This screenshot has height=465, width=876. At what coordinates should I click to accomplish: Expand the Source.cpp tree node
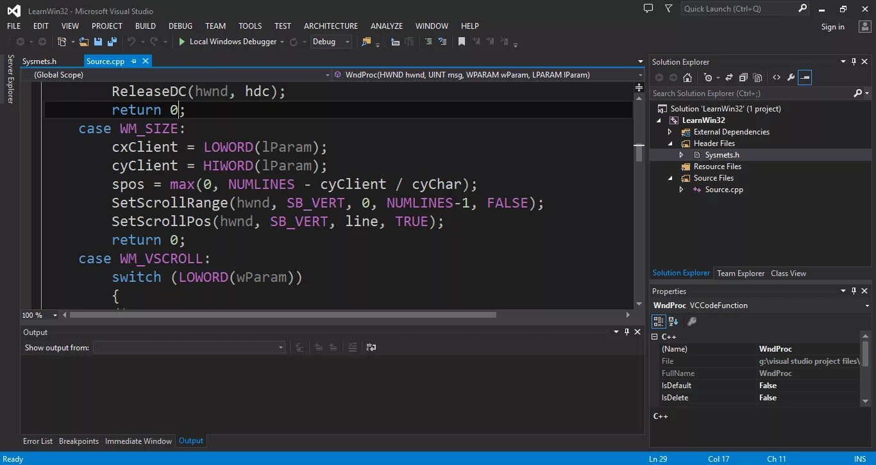tap(682, 190)
